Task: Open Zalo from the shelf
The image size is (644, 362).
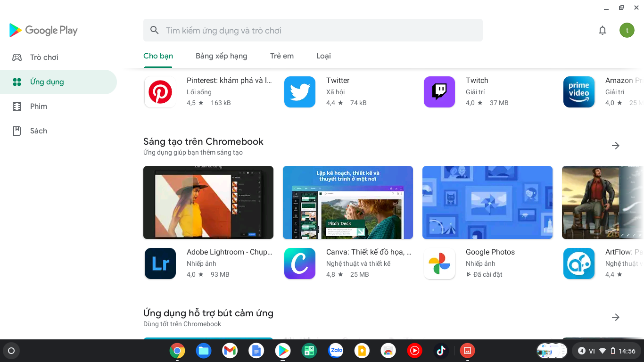Action: [x=336, y=351]
